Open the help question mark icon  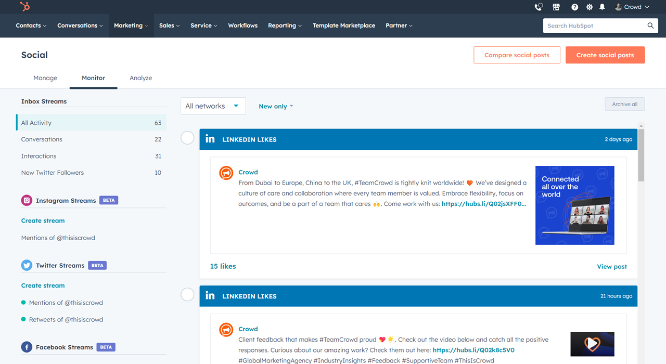click(574, 7)
